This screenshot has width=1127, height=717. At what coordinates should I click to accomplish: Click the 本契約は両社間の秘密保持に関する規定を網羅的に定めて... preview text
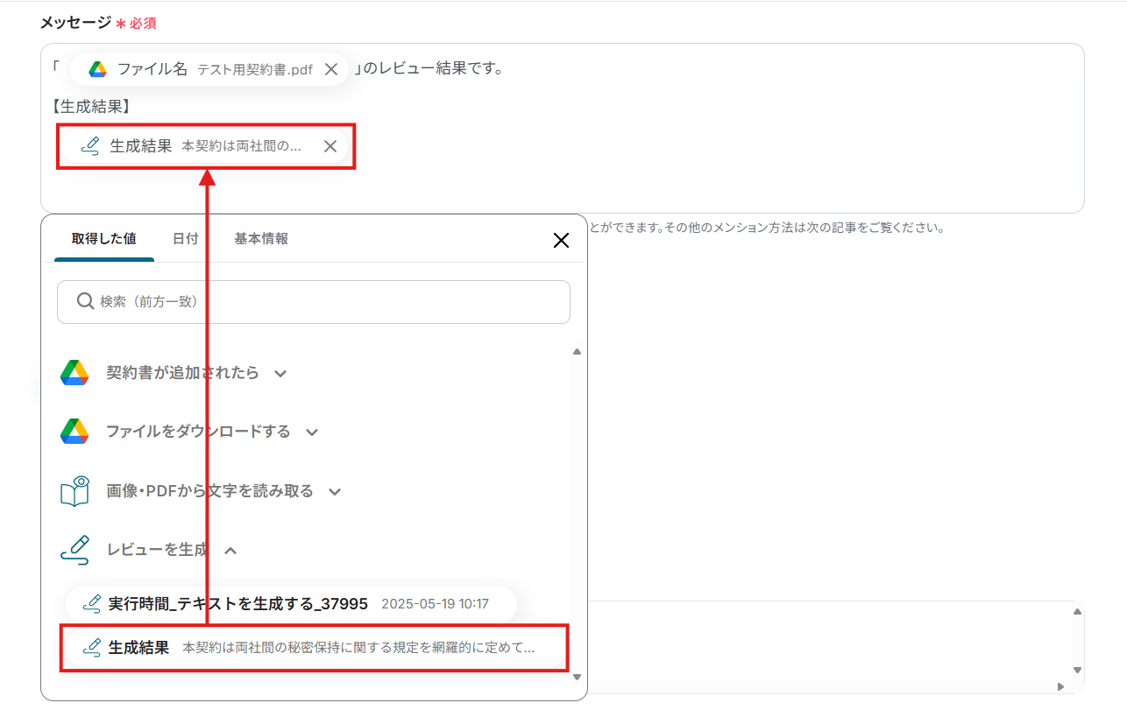(x=358, y=648)
